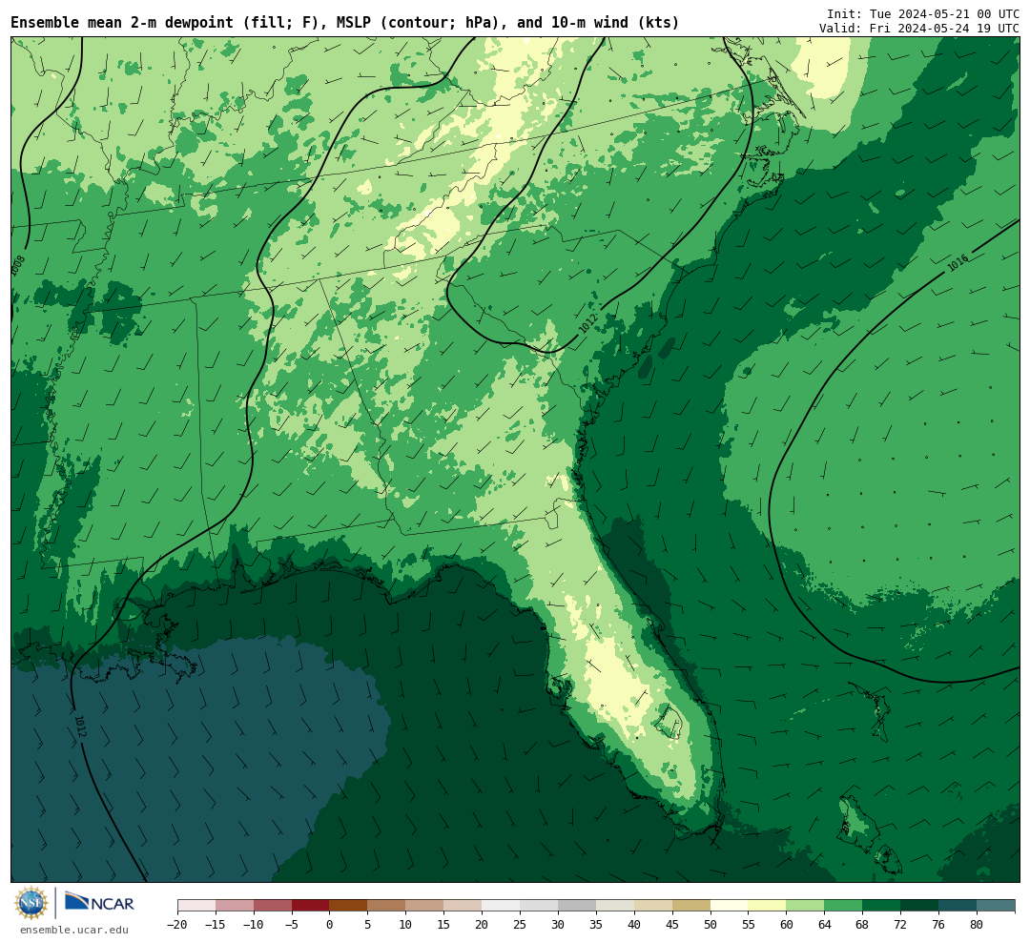Select the Valid: Fri 2024-05-24 19 UTC text
This screenshot has width=1030, height=942.
pos(919,29)
